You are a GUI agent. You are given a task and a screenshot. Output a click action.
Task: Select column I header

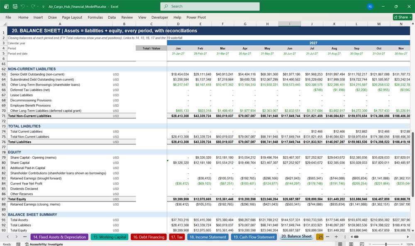(290, 24)
